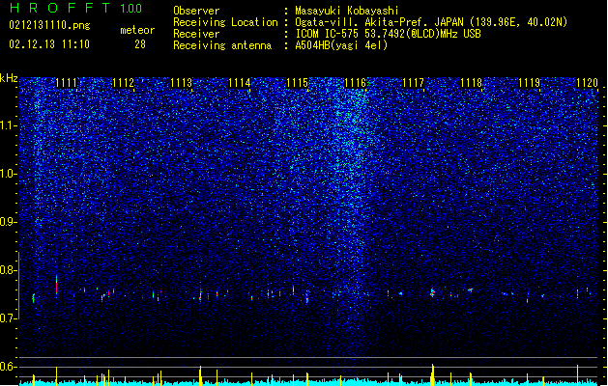Screen dimensions: 608x386
Task: Click the 0.7 kHz frequency tick label
Action: click(9, 318)
